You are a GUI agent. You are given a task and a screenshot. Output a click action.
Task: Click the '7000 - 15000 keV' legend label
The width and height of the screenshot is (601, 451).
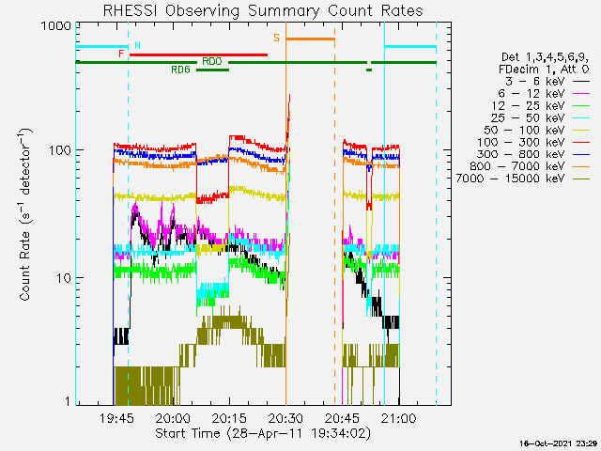510,179
